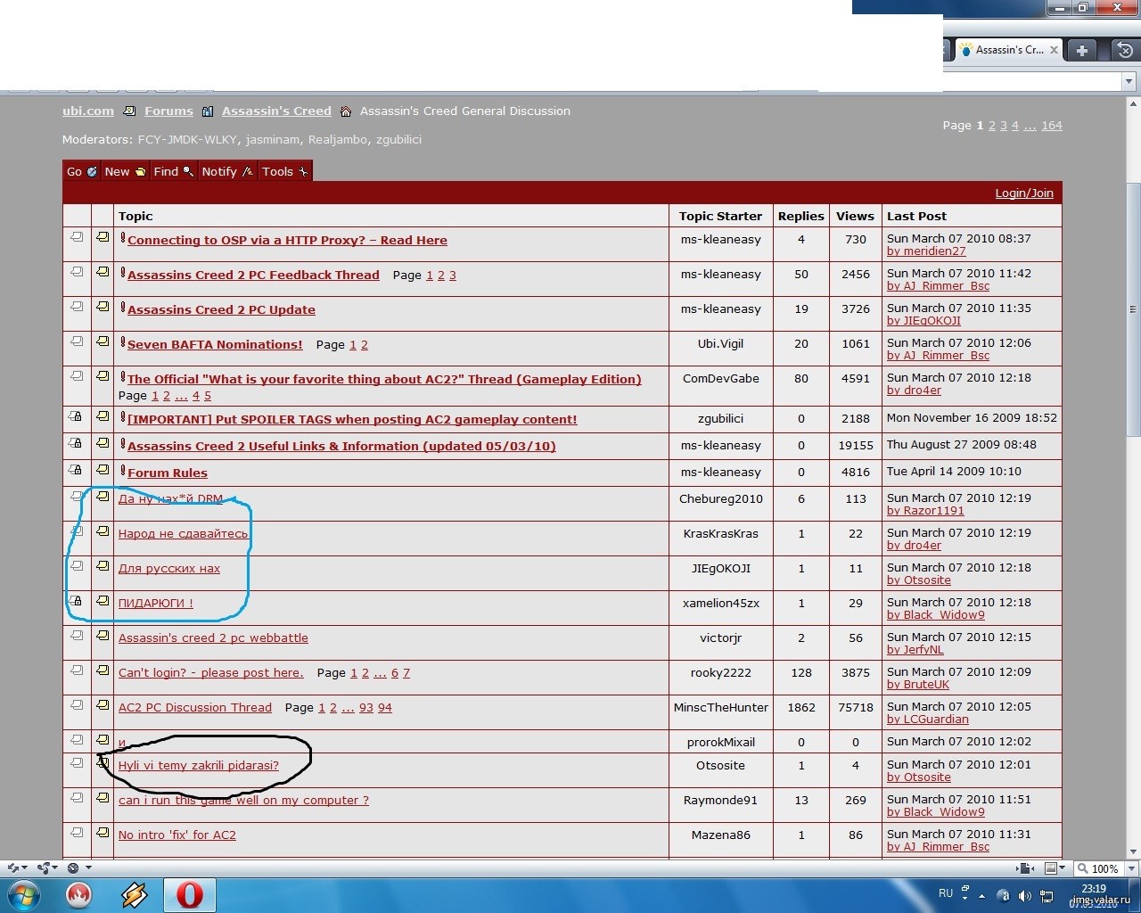Viewport: 1141px width, 913px height.
Task: Open the Notify menu in forum toolbar
Action: click(x=227, y=171)
